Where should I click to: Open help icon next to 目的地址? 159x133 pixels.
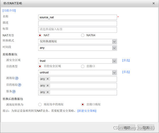click(x=20, y=85)
